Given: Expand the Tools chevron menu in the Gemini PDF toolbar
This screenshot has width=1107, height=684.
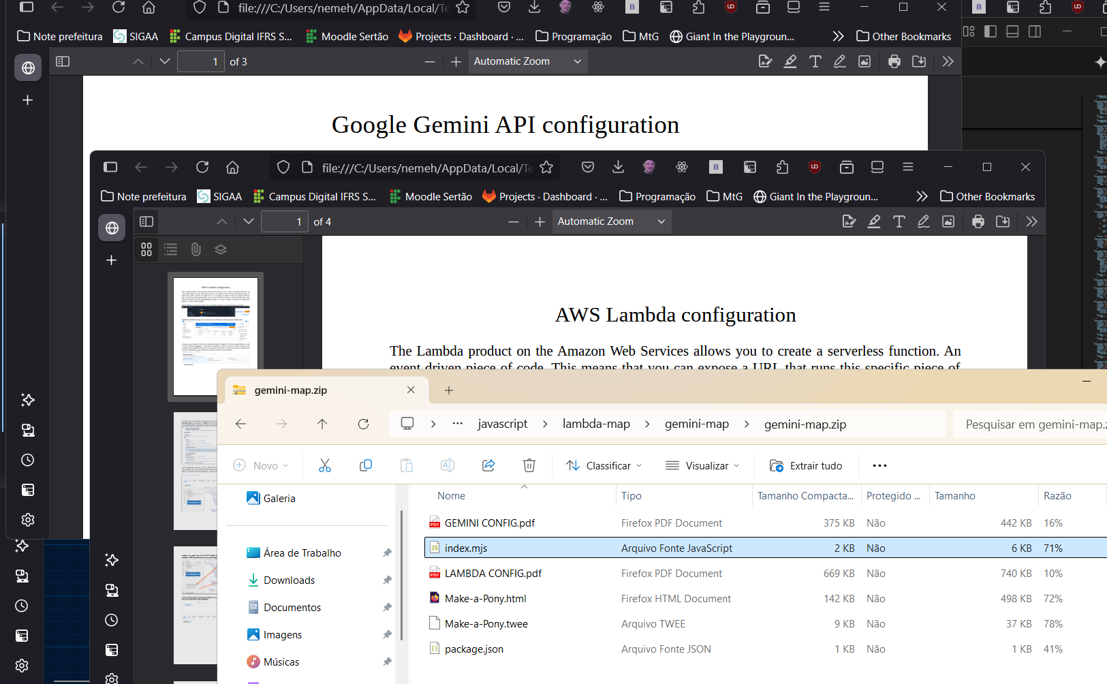Looking at the screenshot, I should click(948, 61).
